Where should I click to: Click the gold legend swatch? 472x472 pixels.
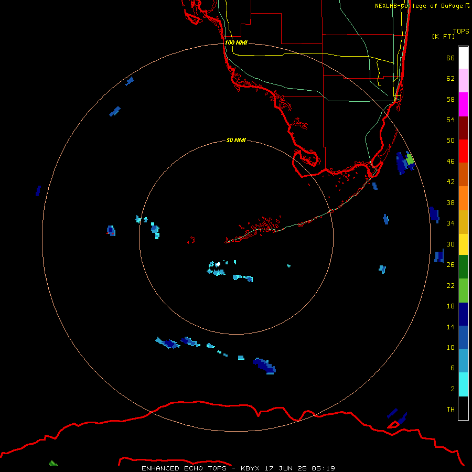[463, 222]
